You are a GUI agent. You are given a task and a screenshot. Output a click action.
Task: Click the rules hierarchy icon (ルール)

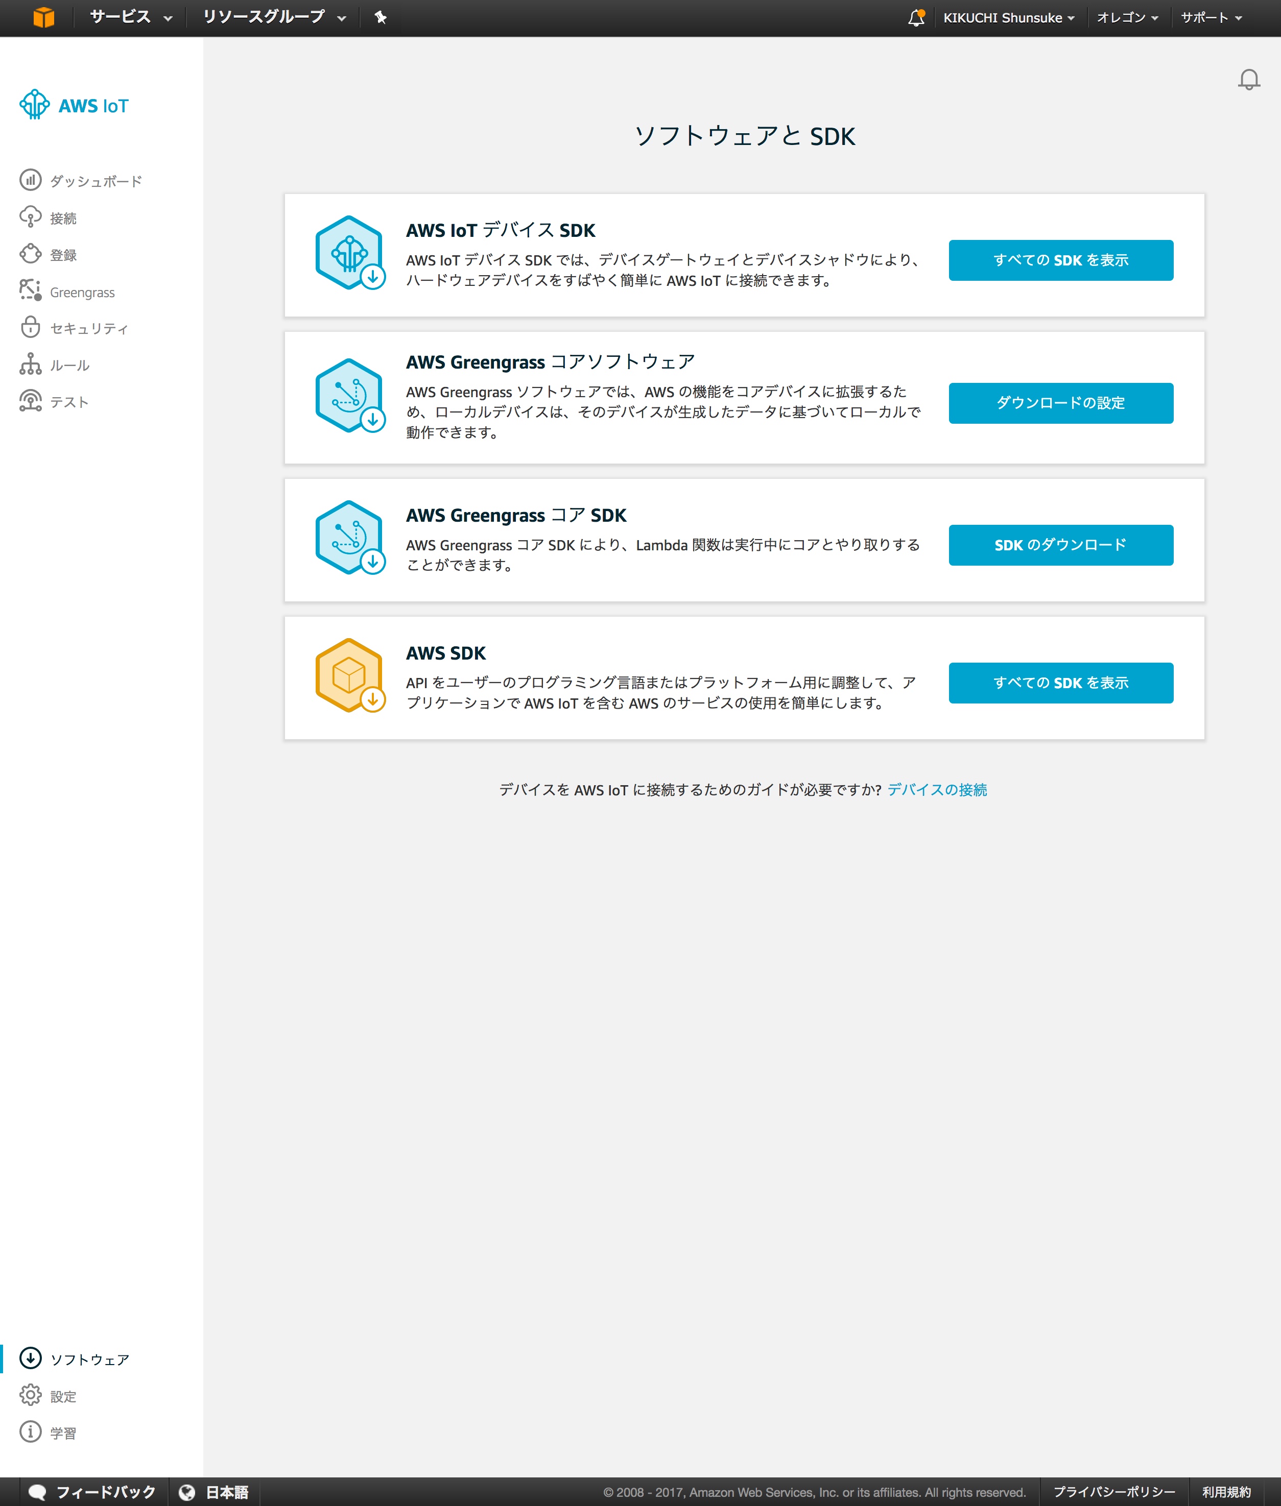coord(31,365)
